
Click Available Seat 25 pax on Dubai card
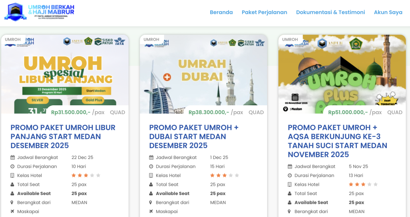pos(218,193)
